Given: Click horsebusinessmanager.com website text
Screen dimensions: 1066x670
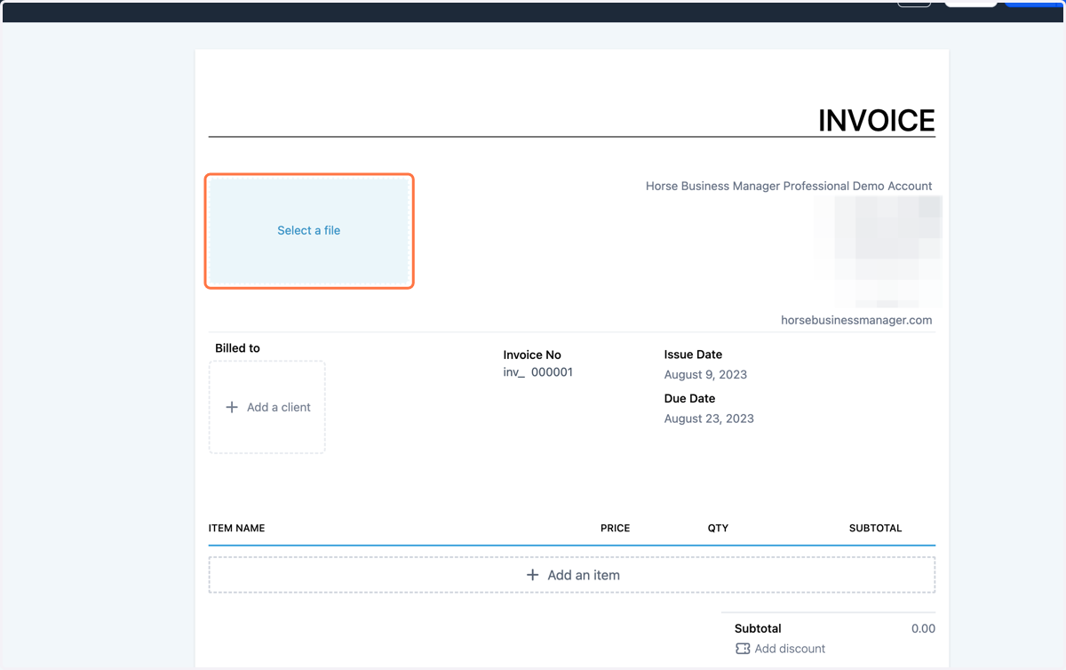Looking at the screenshot, I should coord(856,320).
